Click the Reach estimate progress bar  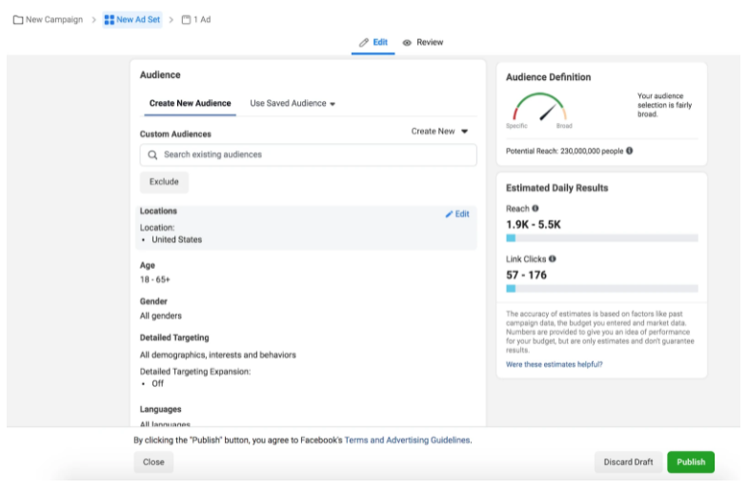pyautogui.click(x=602, y=238)
